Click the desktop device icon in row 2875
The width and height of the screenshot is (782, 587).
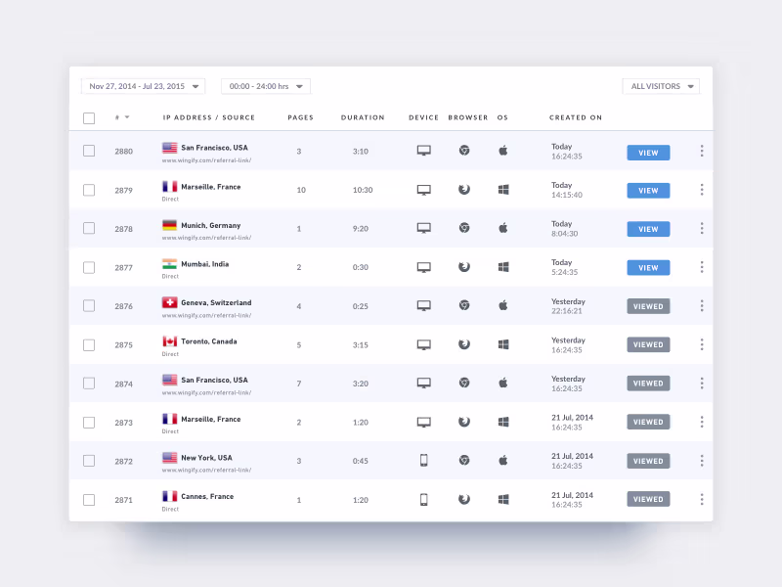pos(424,345)
